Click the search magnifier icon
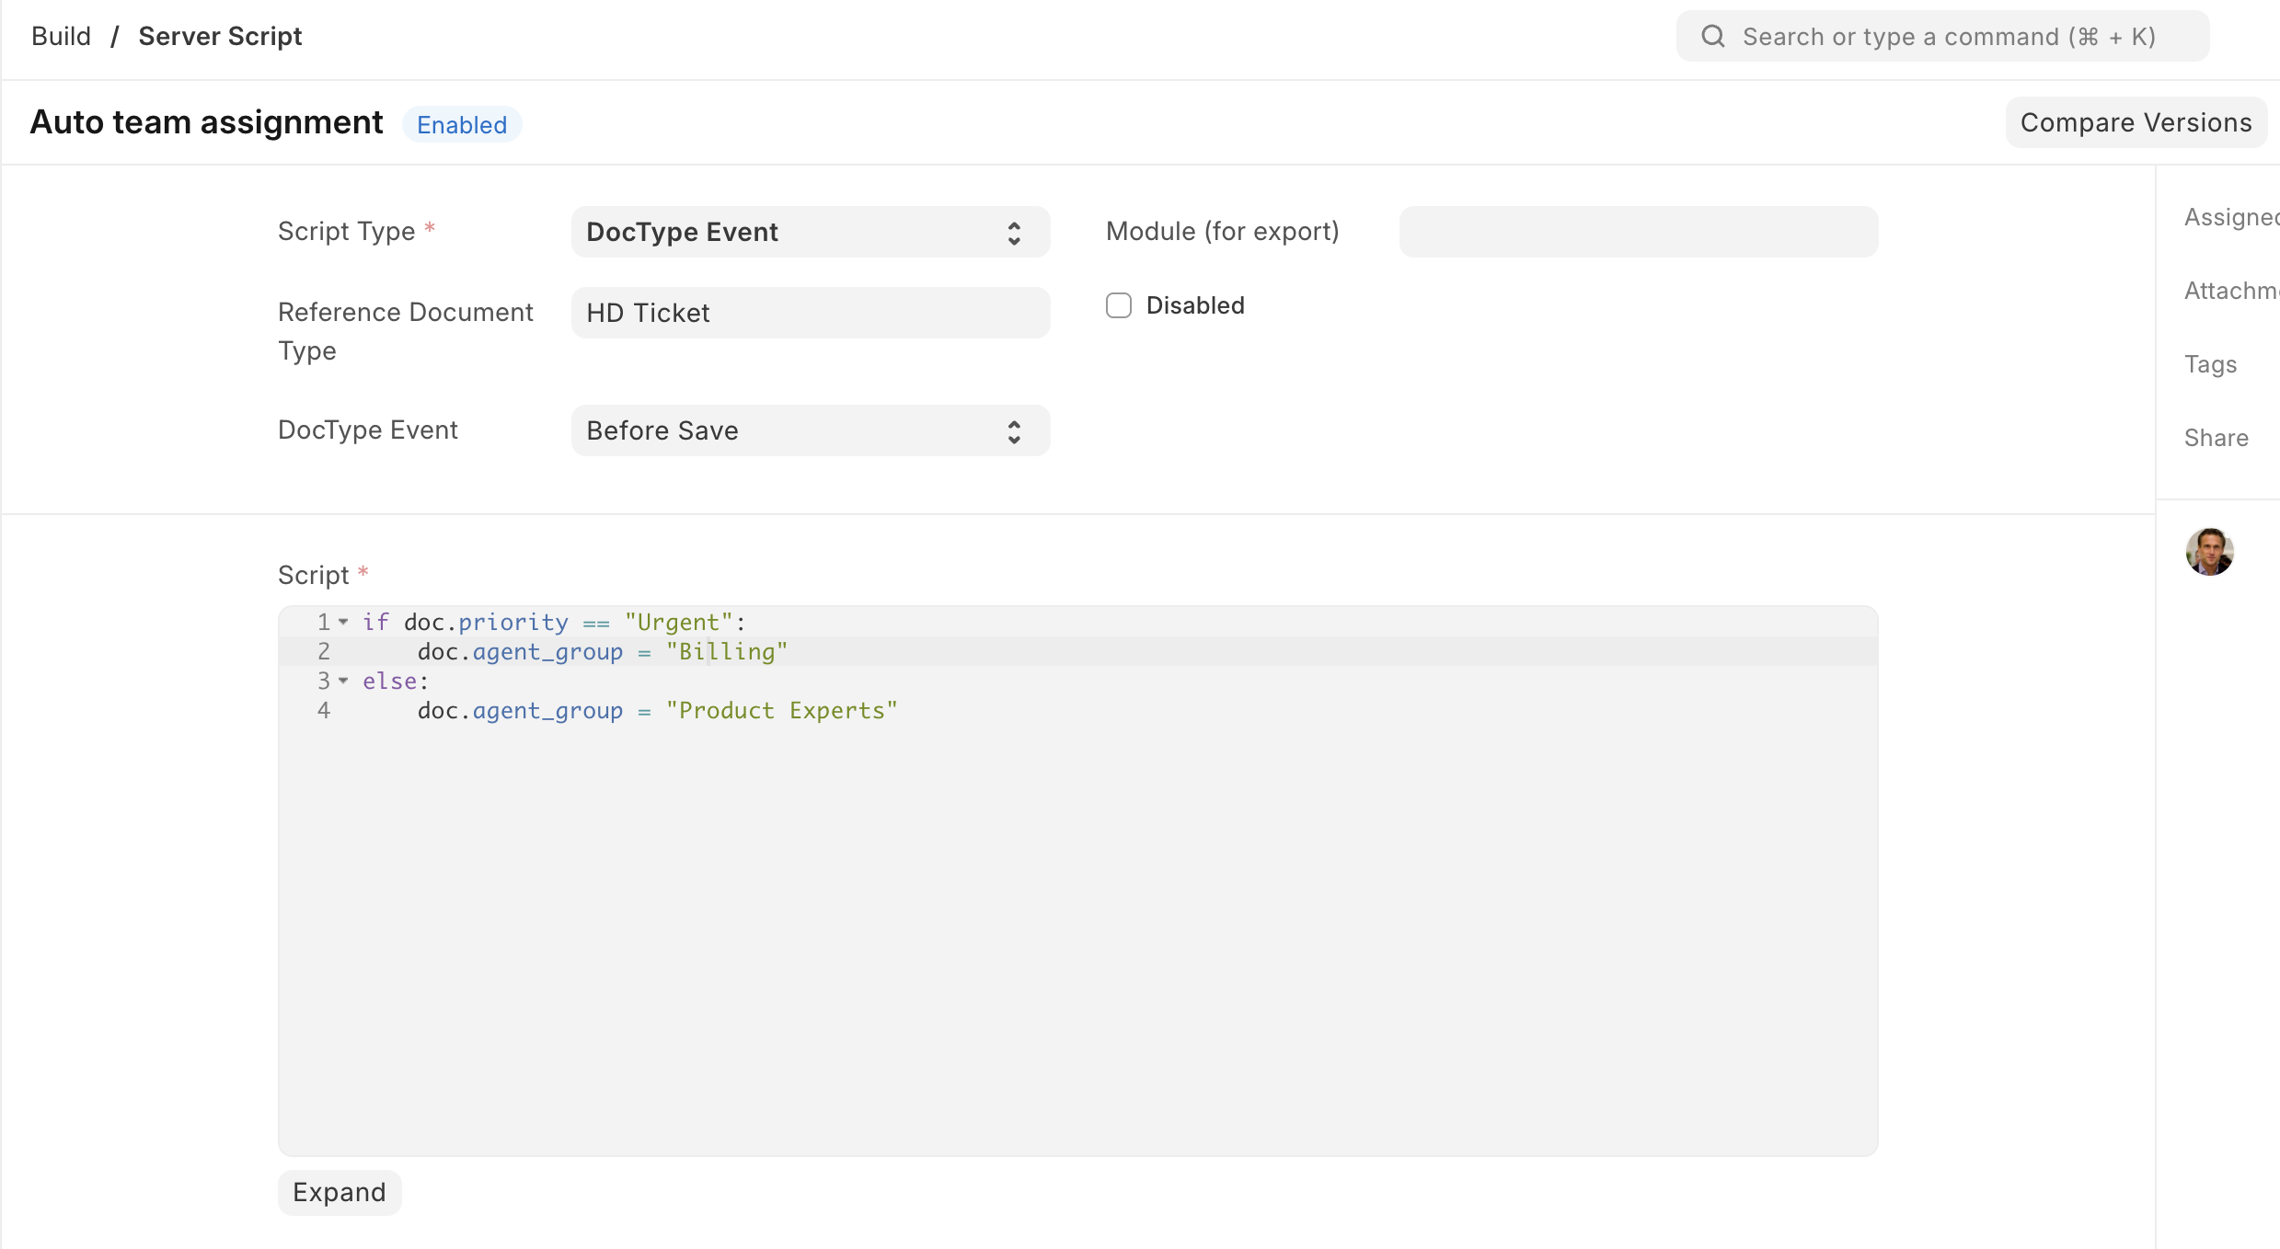 click(1712, 37)
